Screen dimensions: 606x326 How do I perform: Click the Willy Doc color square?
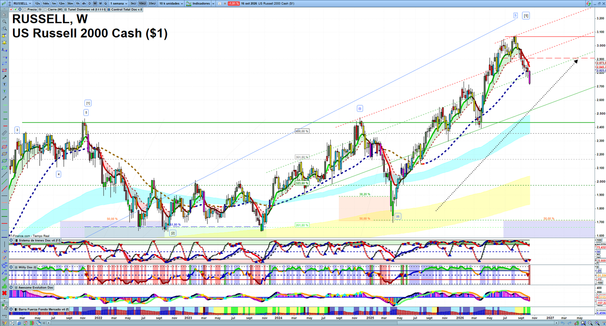pos(16,267)
